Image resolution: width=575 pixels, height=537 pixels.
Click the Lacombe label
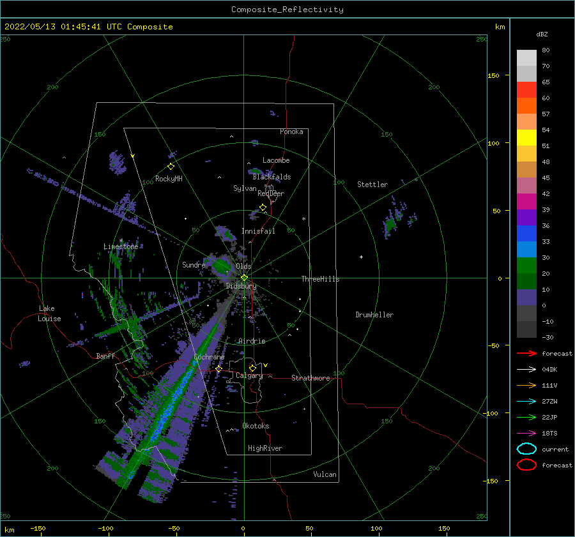pos(276,160)
